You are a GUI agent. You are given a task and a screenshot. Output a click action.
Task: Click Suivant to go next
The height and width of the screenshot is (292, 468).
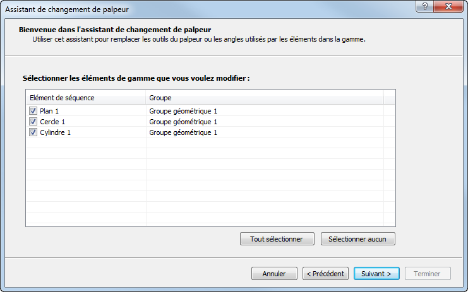point(376,274)
